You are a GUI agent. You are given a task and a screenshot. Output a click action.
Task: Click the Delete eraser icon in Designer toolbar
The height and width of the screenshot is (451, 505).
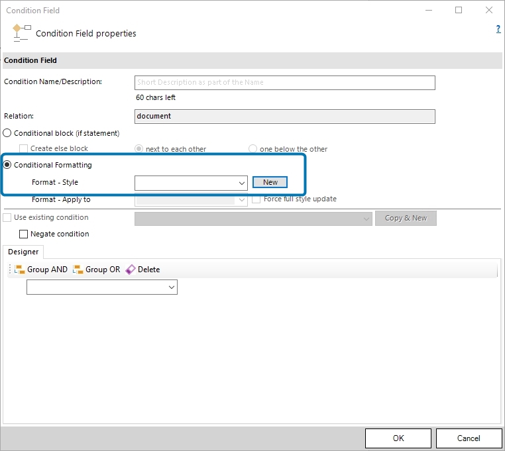(131, 270)
